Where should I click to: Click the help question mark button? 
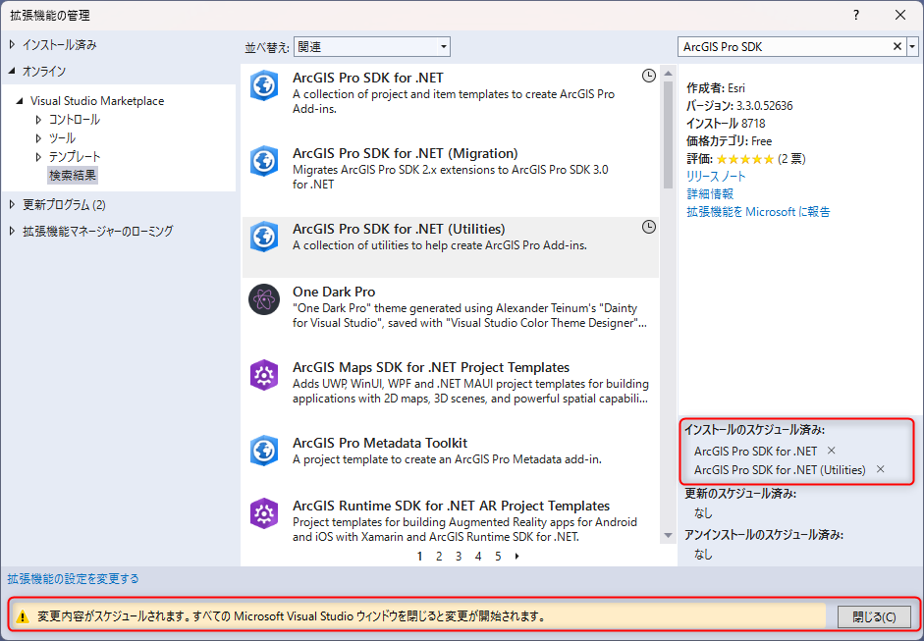[856, 16]
